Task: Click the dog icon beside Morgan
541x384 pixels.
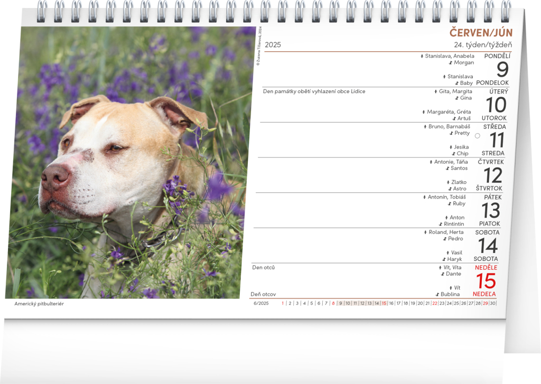Action: (x=450, y=62)
